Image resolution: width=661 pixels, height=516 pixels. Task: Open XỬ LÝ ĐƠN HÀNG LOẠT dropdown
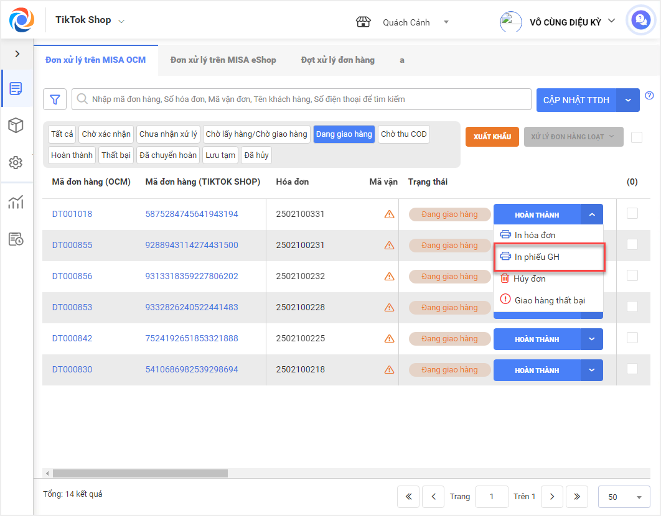tap(573, 137)
